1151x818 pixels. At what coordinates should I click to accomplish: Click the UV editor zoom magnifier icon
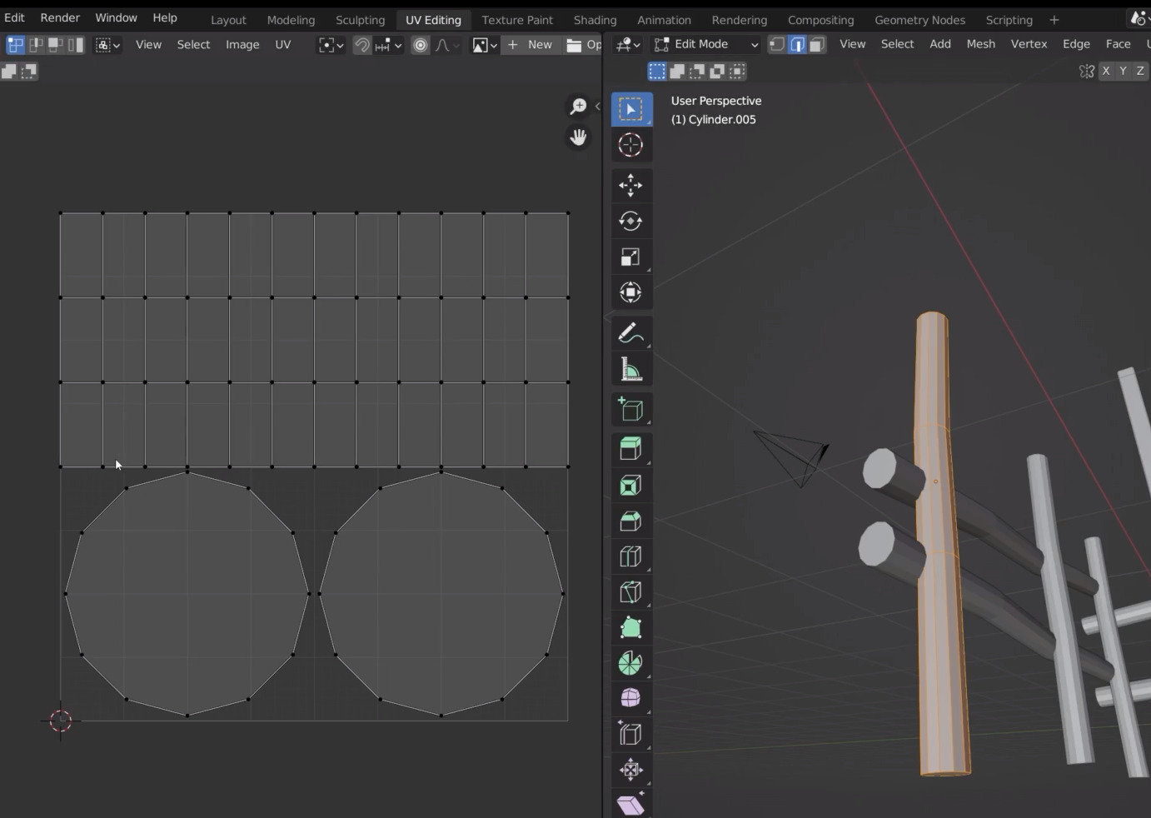pos(578,107)
